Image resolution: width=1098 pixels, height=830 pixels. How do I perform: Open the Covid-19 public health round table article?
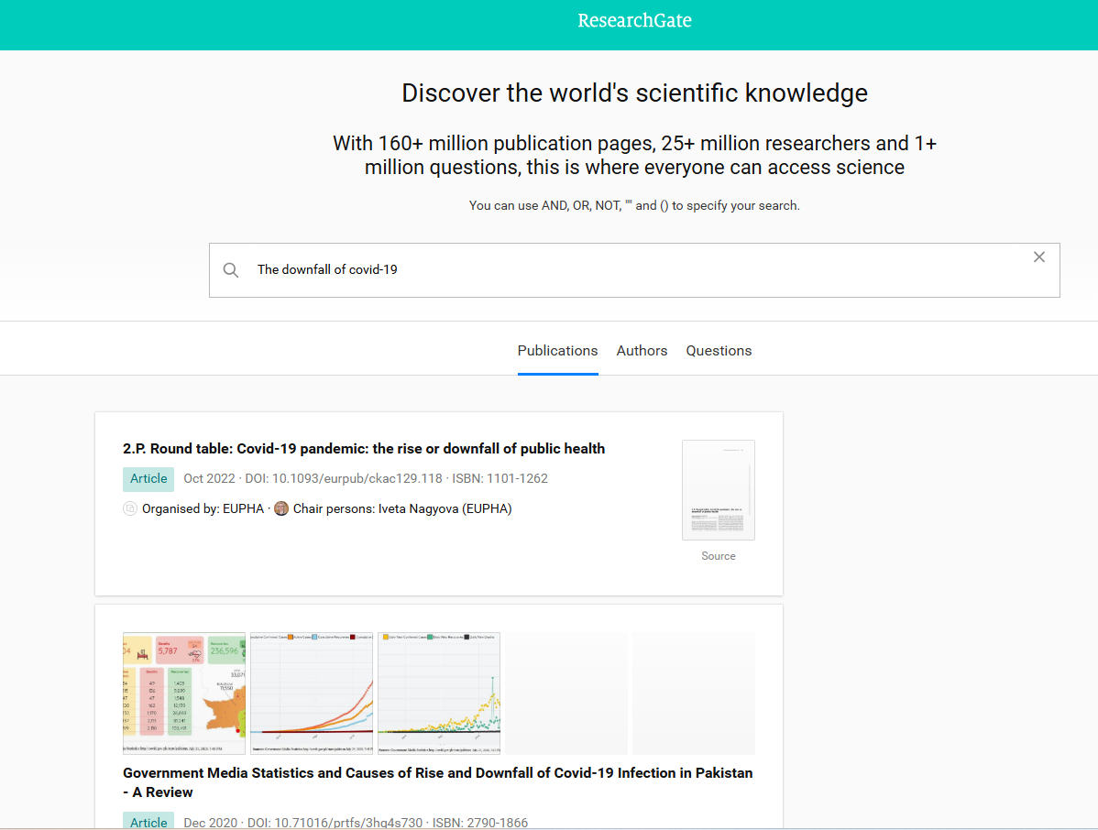364,448
